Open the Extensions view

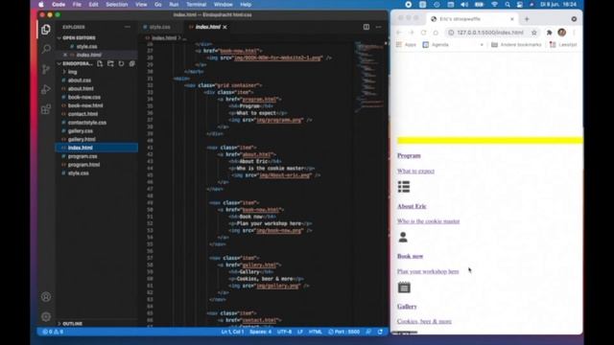pos(46,109)
